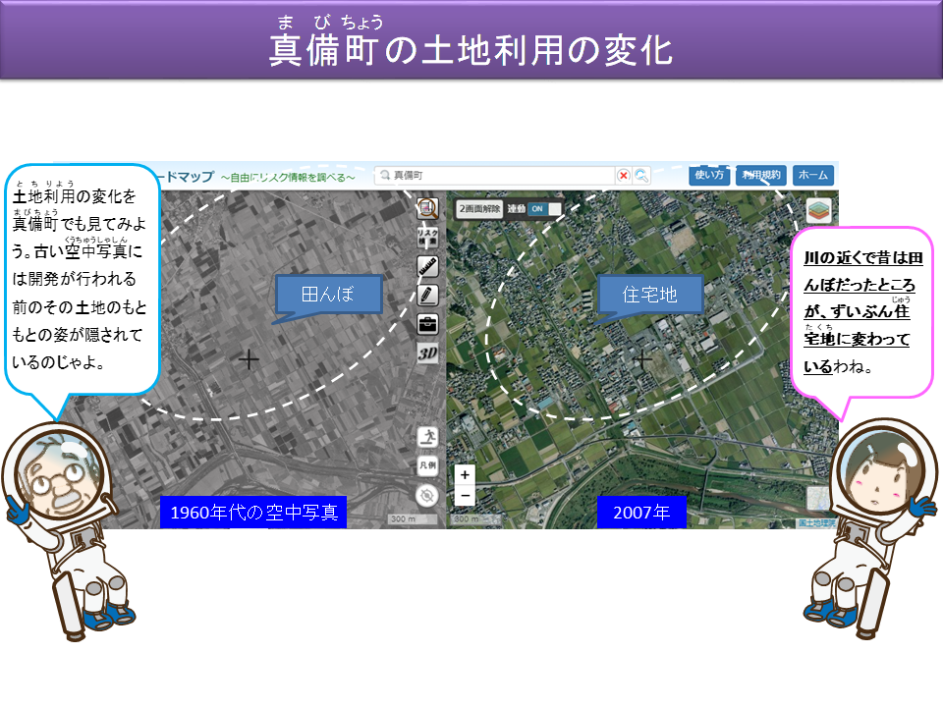Image resolution: width=943 pixels, height=707 pixels.
Task: Select the pencil drawing tool
Action: 427,296
